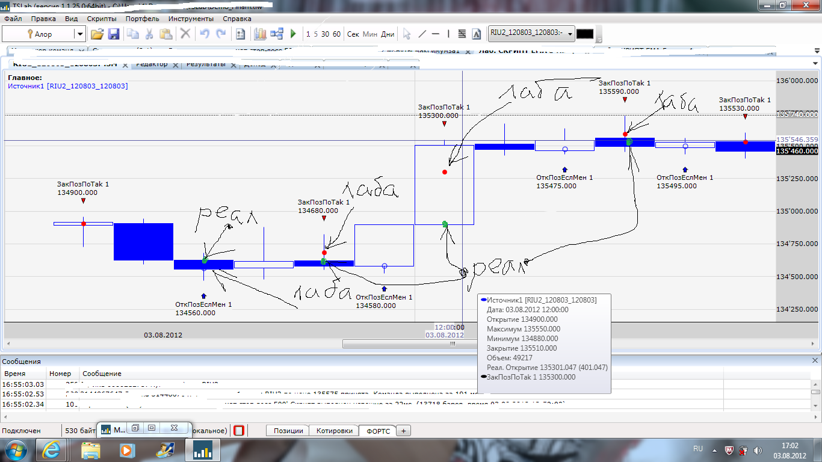The width and height of the screenshot is (822, 462).
Task: Open the tab list arrow at right
Action: 816,63
